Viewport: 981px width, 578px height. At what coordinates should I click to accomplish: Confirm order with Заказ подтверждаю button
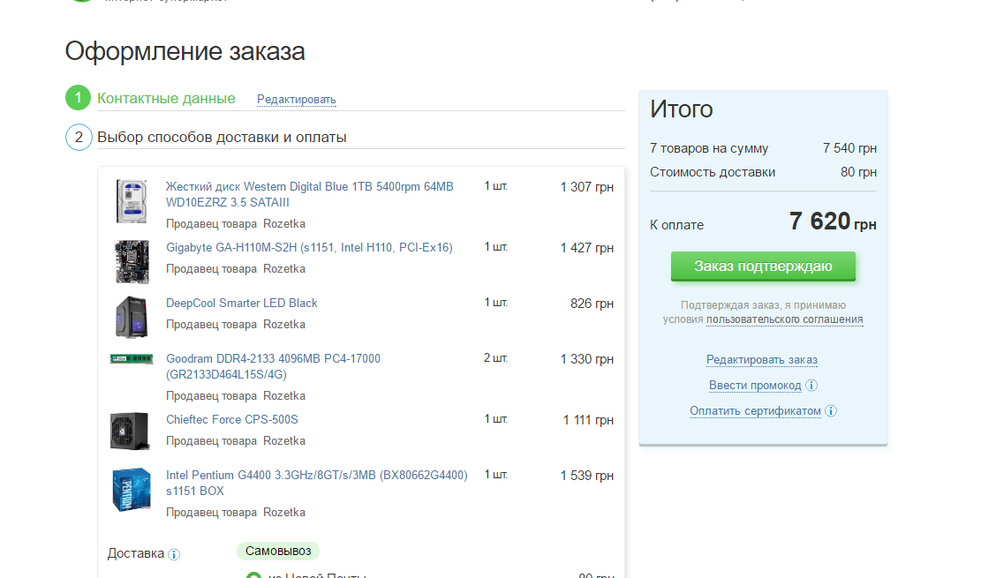pyautogui.click(x=763, y=266)
